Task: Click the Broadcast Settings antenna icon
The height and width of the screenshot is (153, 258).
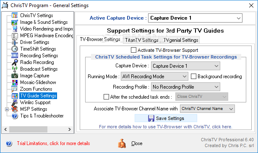Action: [x=15, y=69]
